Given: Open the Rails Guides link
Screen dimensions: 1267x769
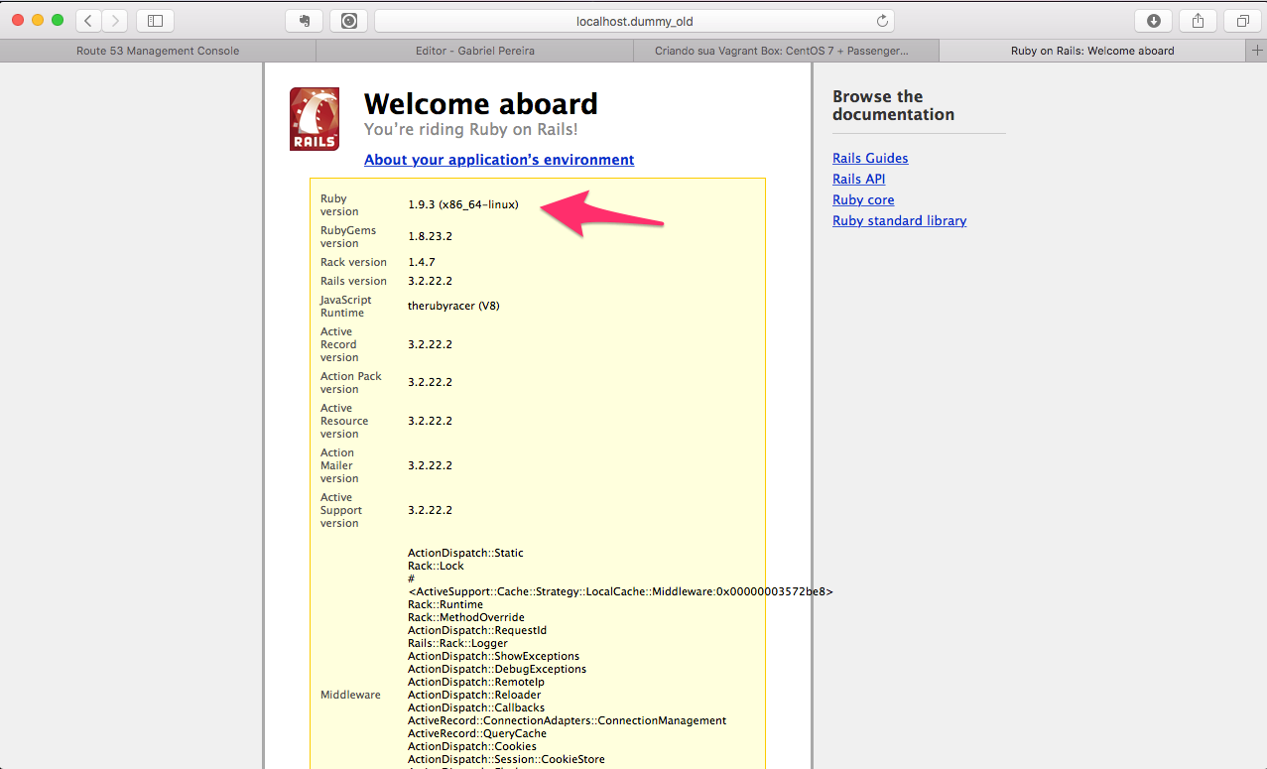Looking at the screenshot, I should [x=870, y=159].
